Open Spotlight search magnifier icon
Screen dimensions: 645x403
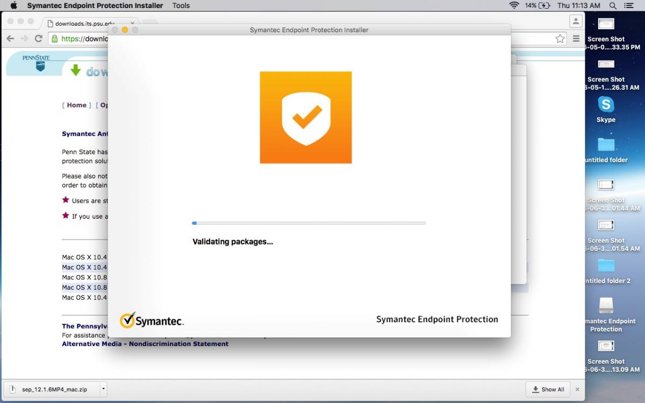[x=613, y=5]
